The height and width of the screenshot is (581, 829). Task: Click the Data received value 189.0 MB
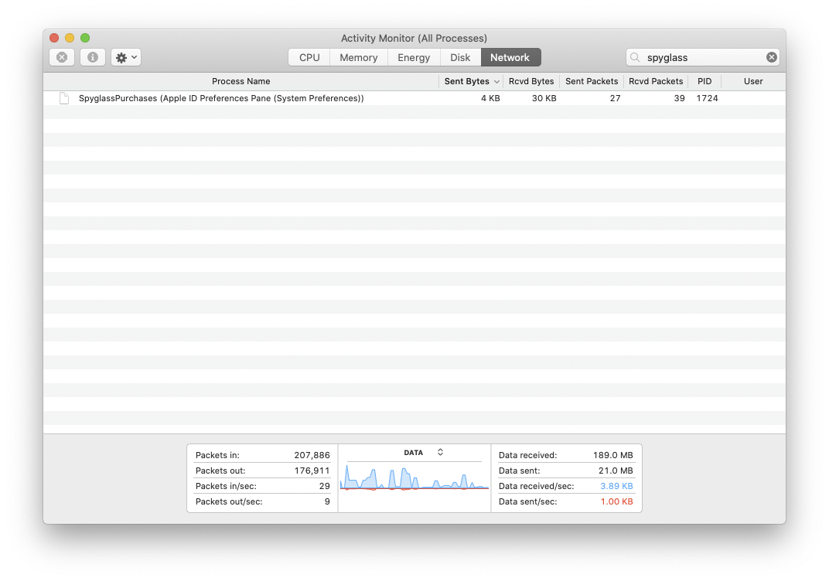coord(612,455)
